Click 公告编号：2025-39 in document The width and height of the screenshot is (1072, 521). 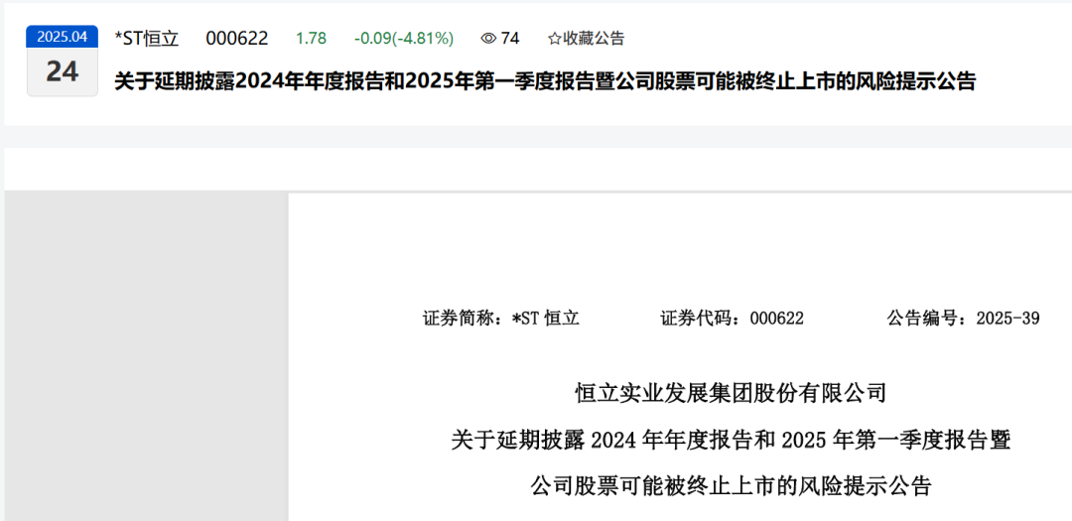(963, 318)
